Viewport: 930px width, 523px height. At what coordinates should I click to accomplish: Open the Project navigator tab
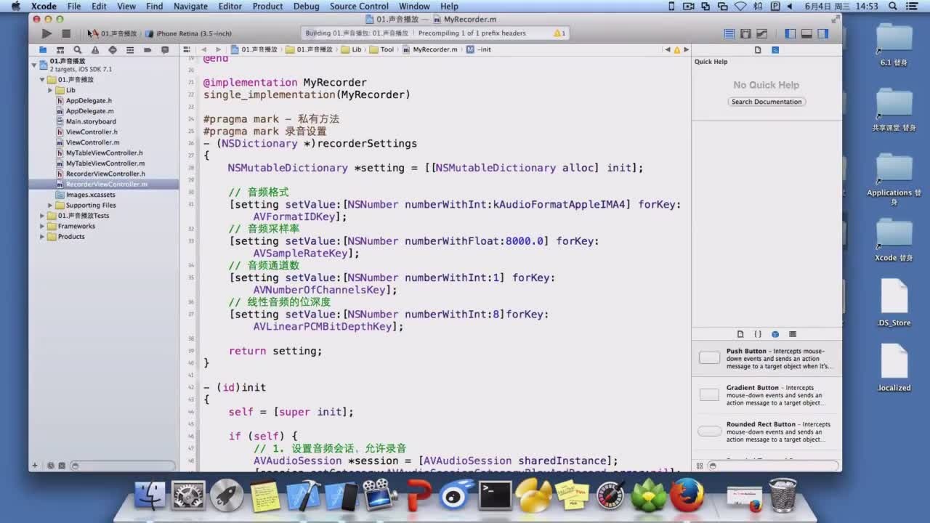click(43, 50)
